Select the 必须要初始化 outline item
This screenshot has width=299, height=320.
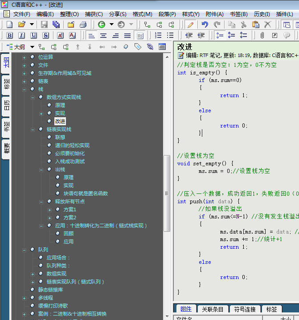pos(70,153)
